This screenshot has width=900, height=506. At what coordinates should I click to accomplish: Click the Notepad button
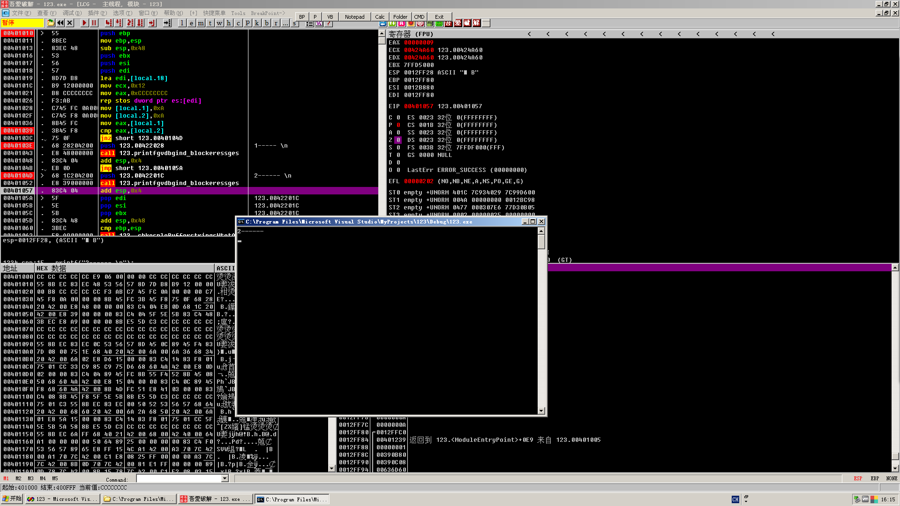[354, 17]
